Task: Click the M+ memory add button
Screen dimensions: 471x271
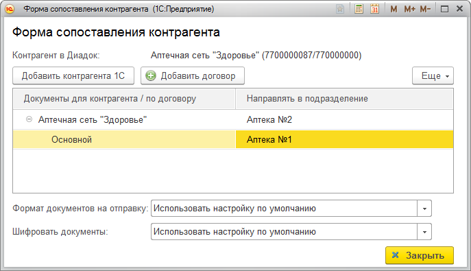Action: (x=409, y=10)
